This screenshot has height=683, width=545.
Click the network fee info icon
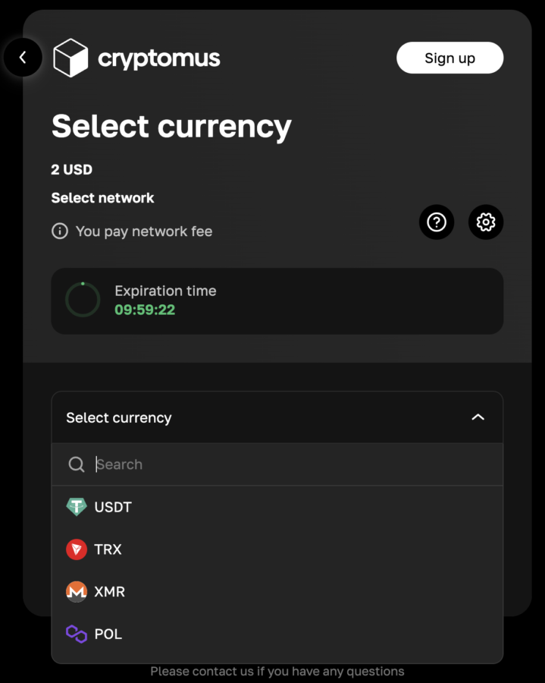coord(60,231)
